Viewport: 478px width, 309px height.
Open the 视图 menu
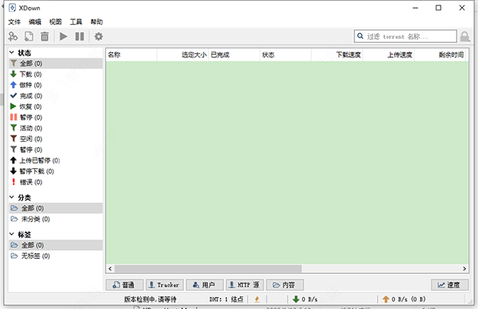(x=56, y=22)
